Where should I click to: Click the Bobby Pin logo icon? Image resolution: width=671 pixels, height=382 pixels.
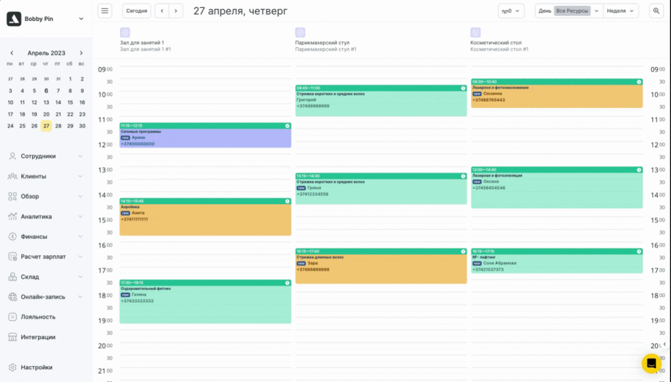click(x=13, y=19)
